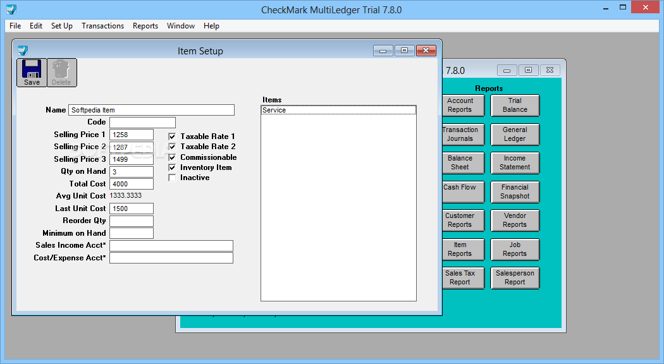Maximize the Item Setup window

pos(405,51)
